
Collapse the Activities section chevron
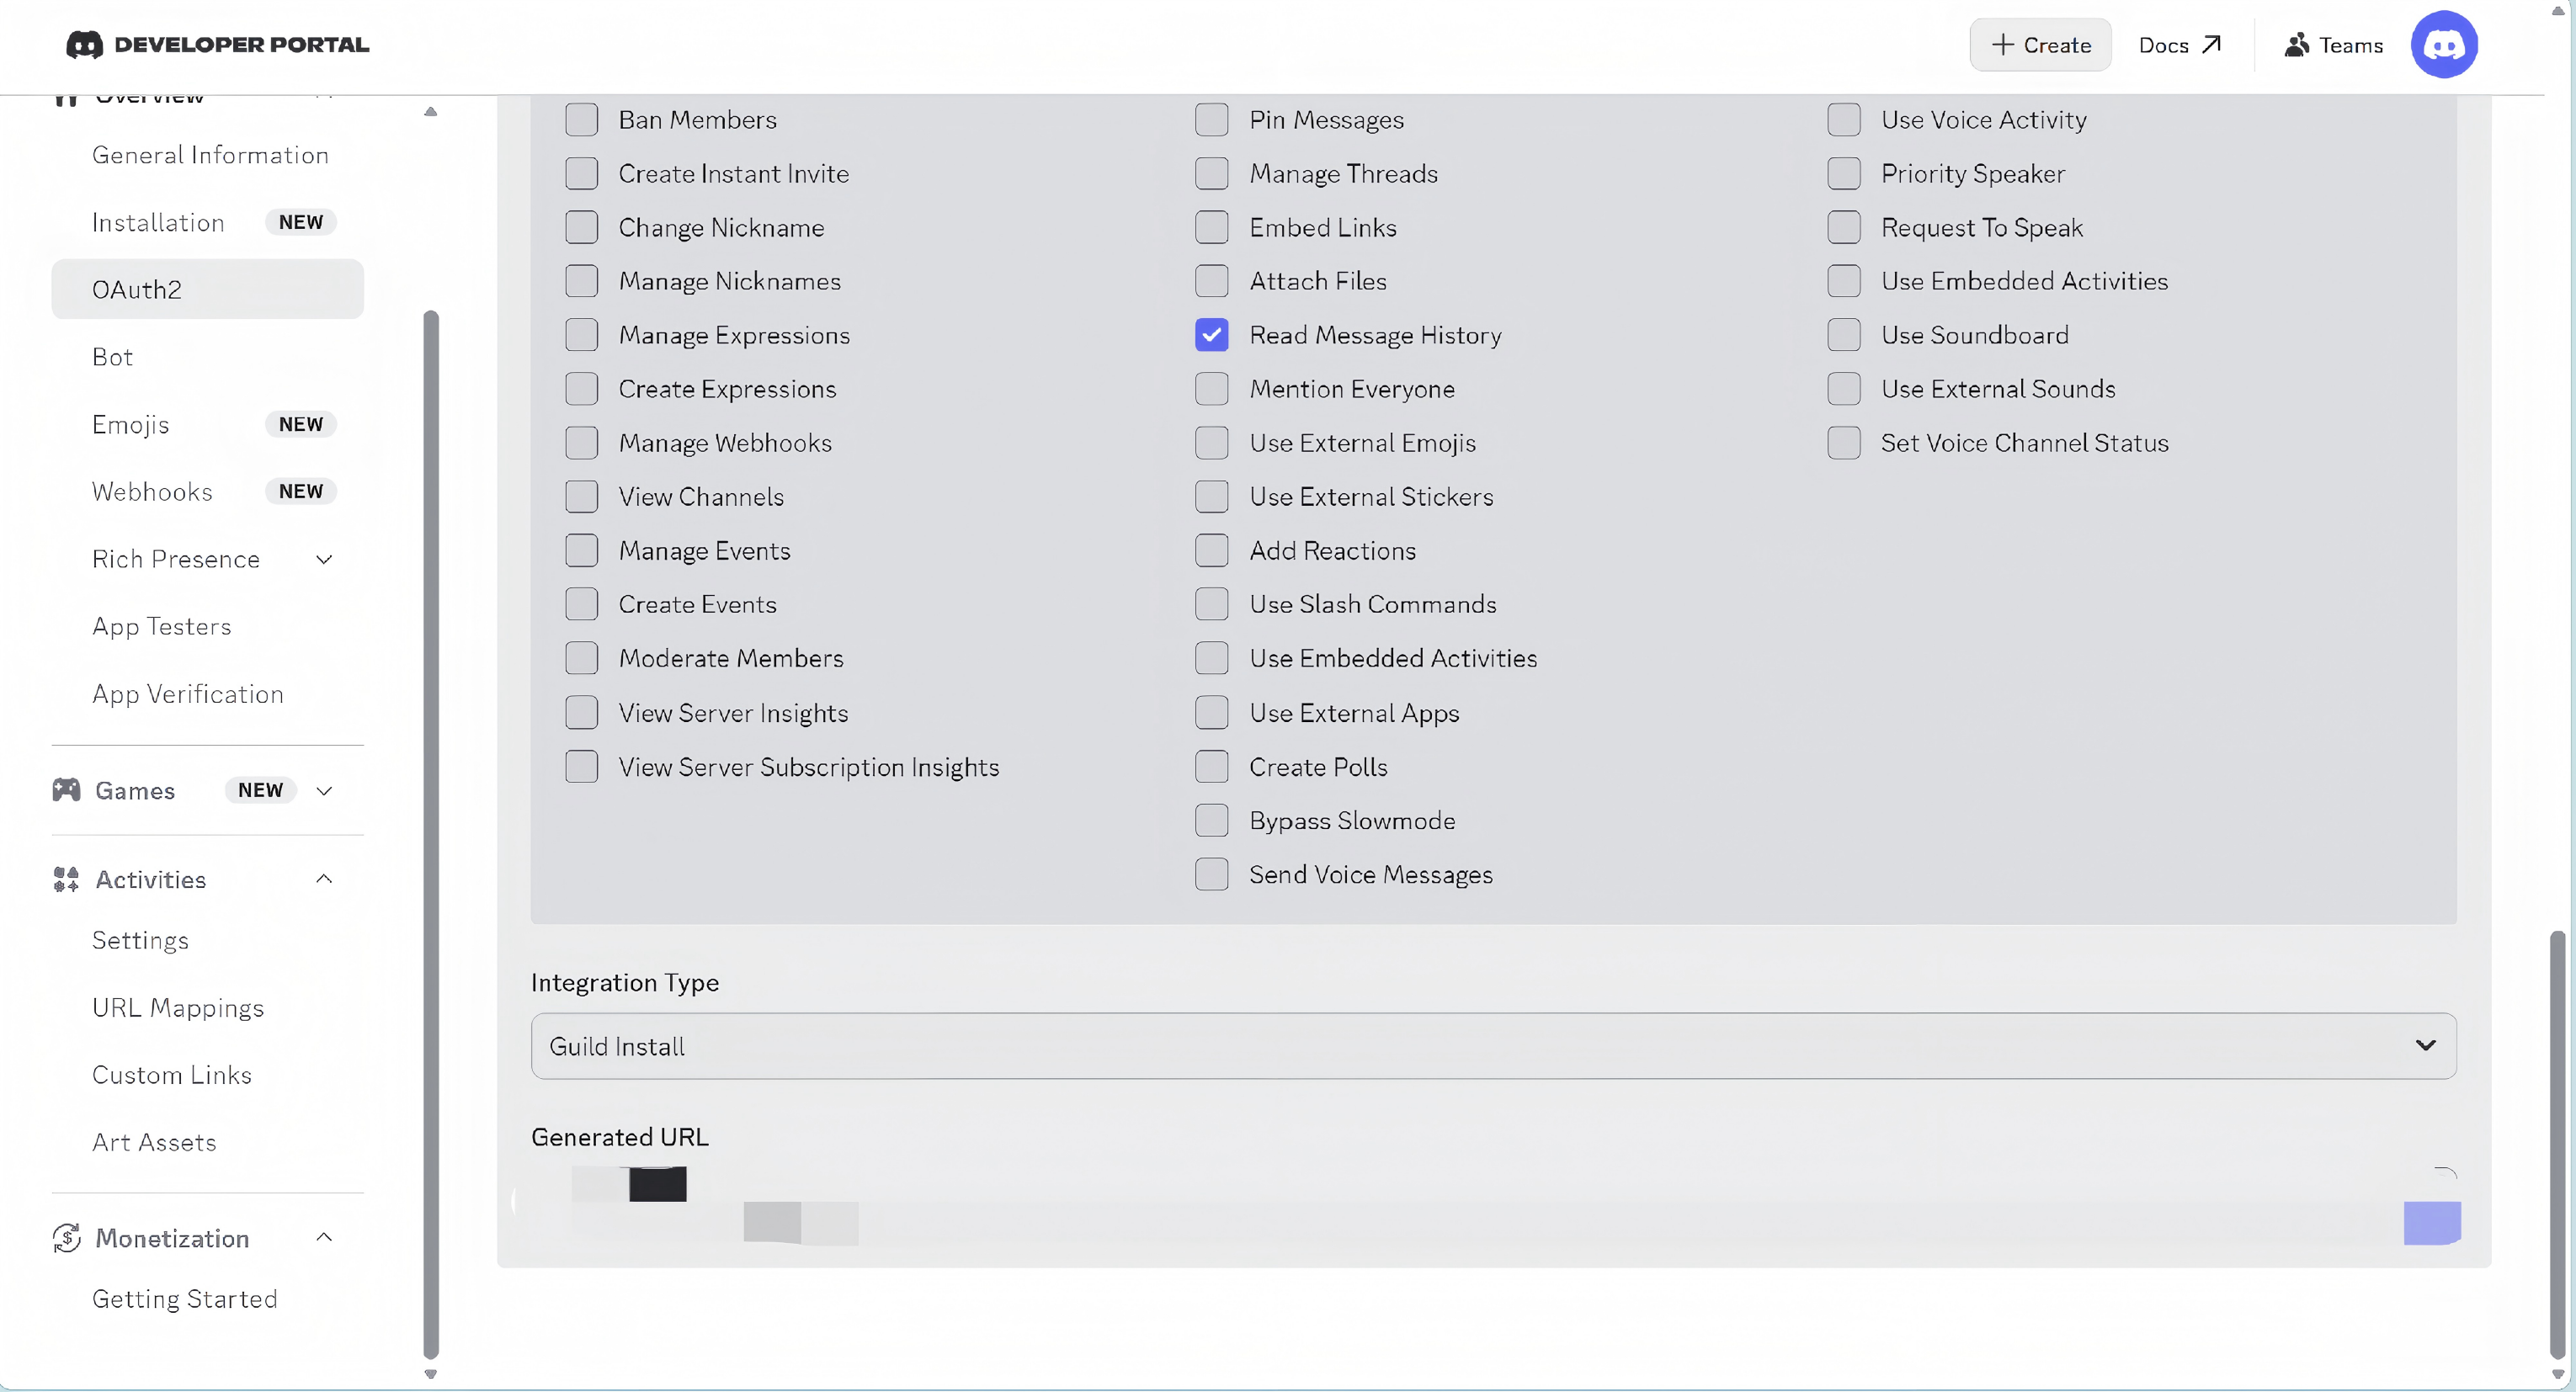[x=324, y=879]
